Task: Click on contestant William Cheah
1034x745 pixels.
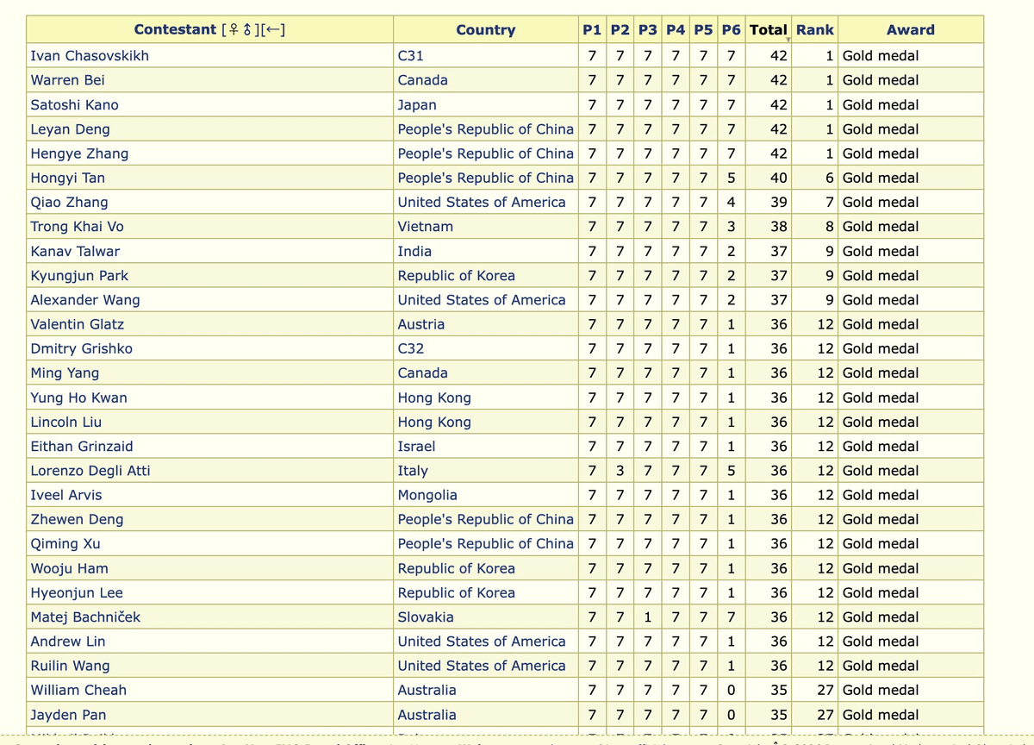Action: [x=78, y=691]
